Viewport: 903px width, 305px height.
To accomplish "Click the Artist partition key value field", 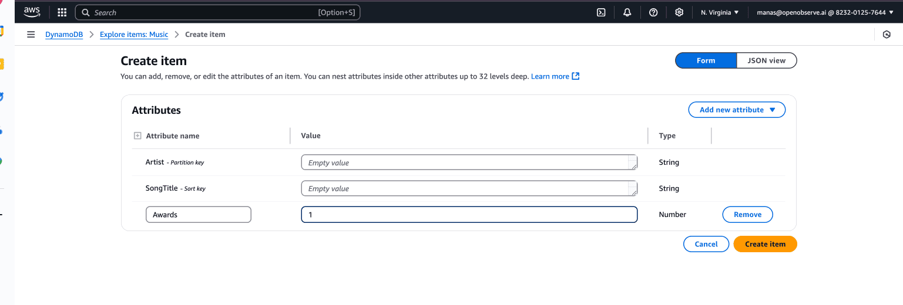I will click(x=464, y=162).
